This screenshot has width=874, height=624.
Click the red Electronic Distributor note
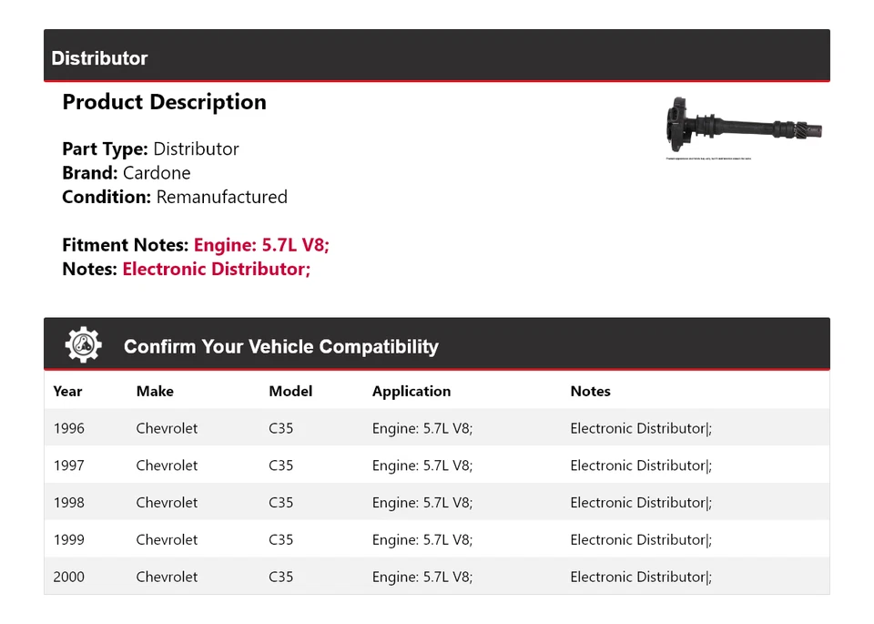pyautogui.click(x=217, y=269)
